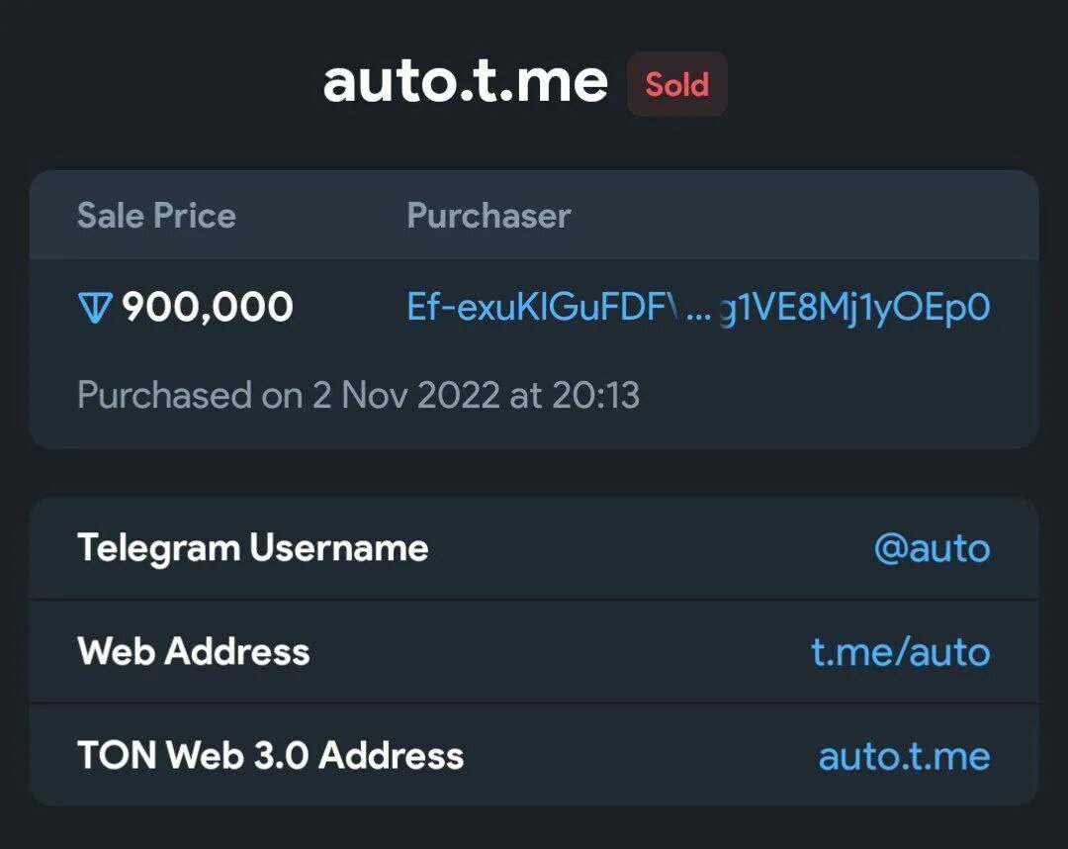The width and height of the screenshot is (1068, 849).
Task: Click the Telegram Username label
Action: coord(252,548)
